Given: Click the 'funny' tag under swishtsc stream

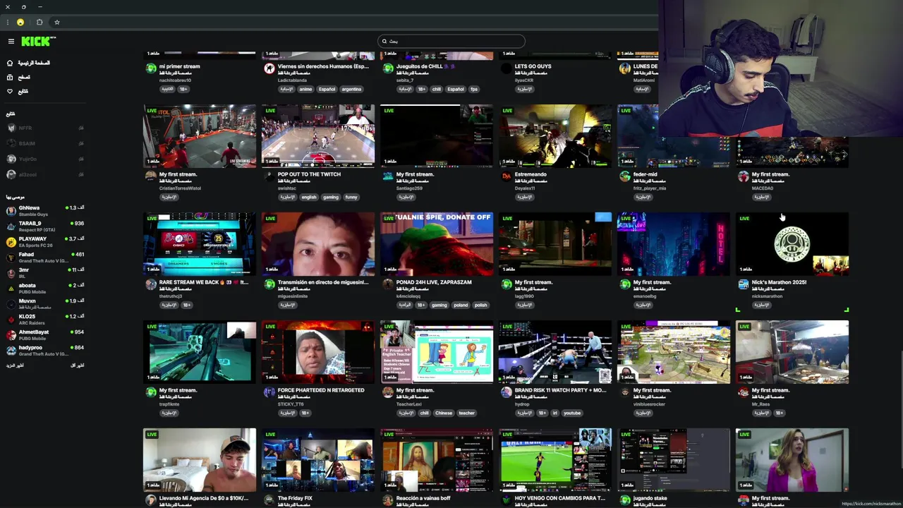Looking at the screenshot, I should (351, 197).
